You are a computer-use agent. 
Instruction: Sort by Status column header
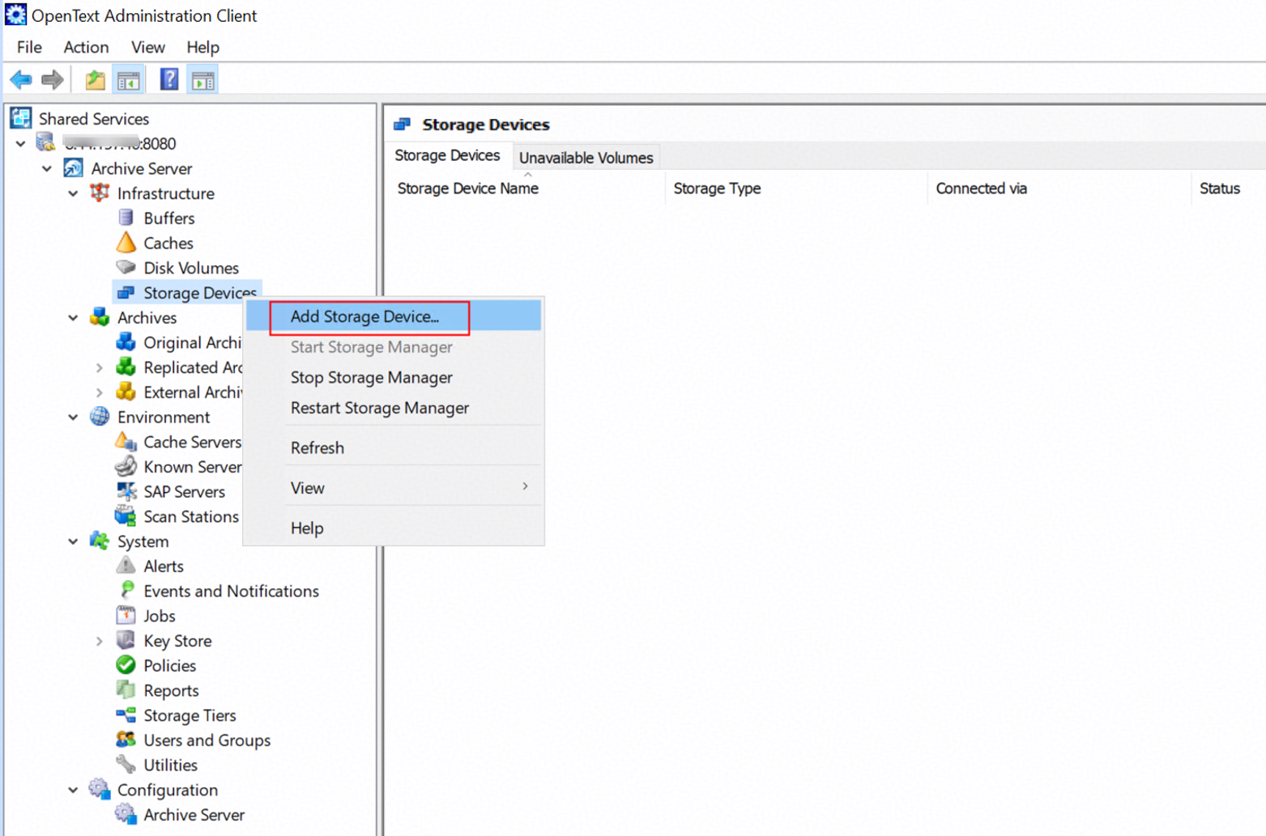tap(1228, 188)
